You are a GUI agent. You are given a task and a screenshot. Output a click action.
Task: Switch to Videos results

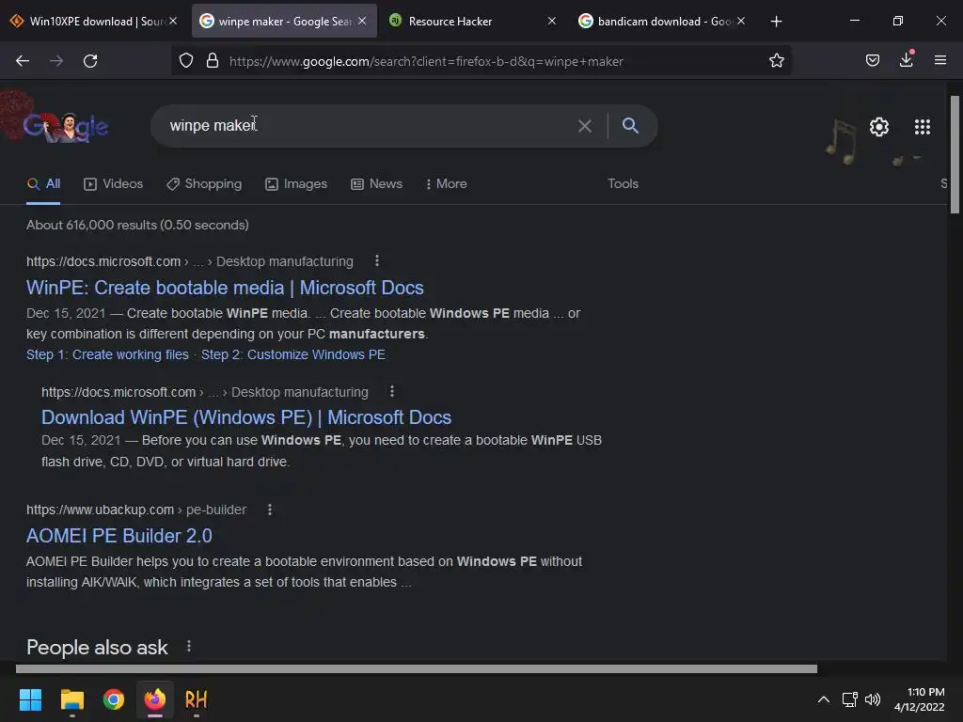click(114, 183)
